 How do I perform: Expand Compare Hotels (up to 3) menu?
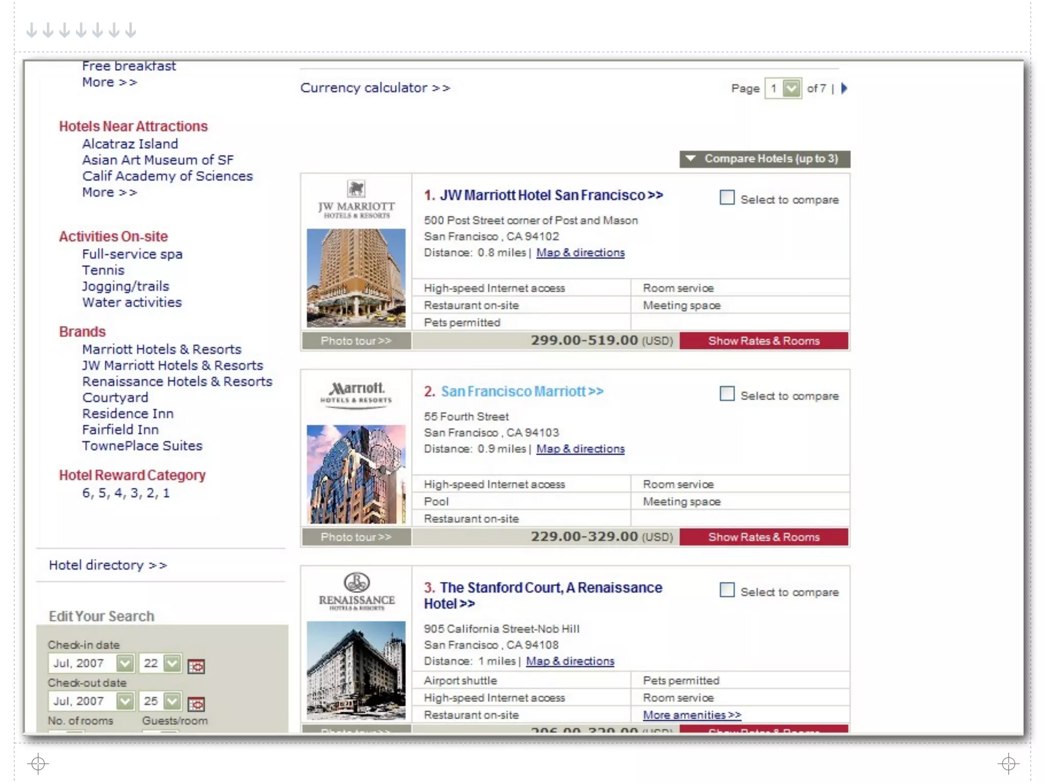tap(764, 159)
